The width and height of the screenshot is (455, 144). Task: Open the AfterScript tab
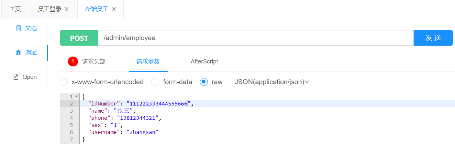pyautogui.click(x=204, y=61)
